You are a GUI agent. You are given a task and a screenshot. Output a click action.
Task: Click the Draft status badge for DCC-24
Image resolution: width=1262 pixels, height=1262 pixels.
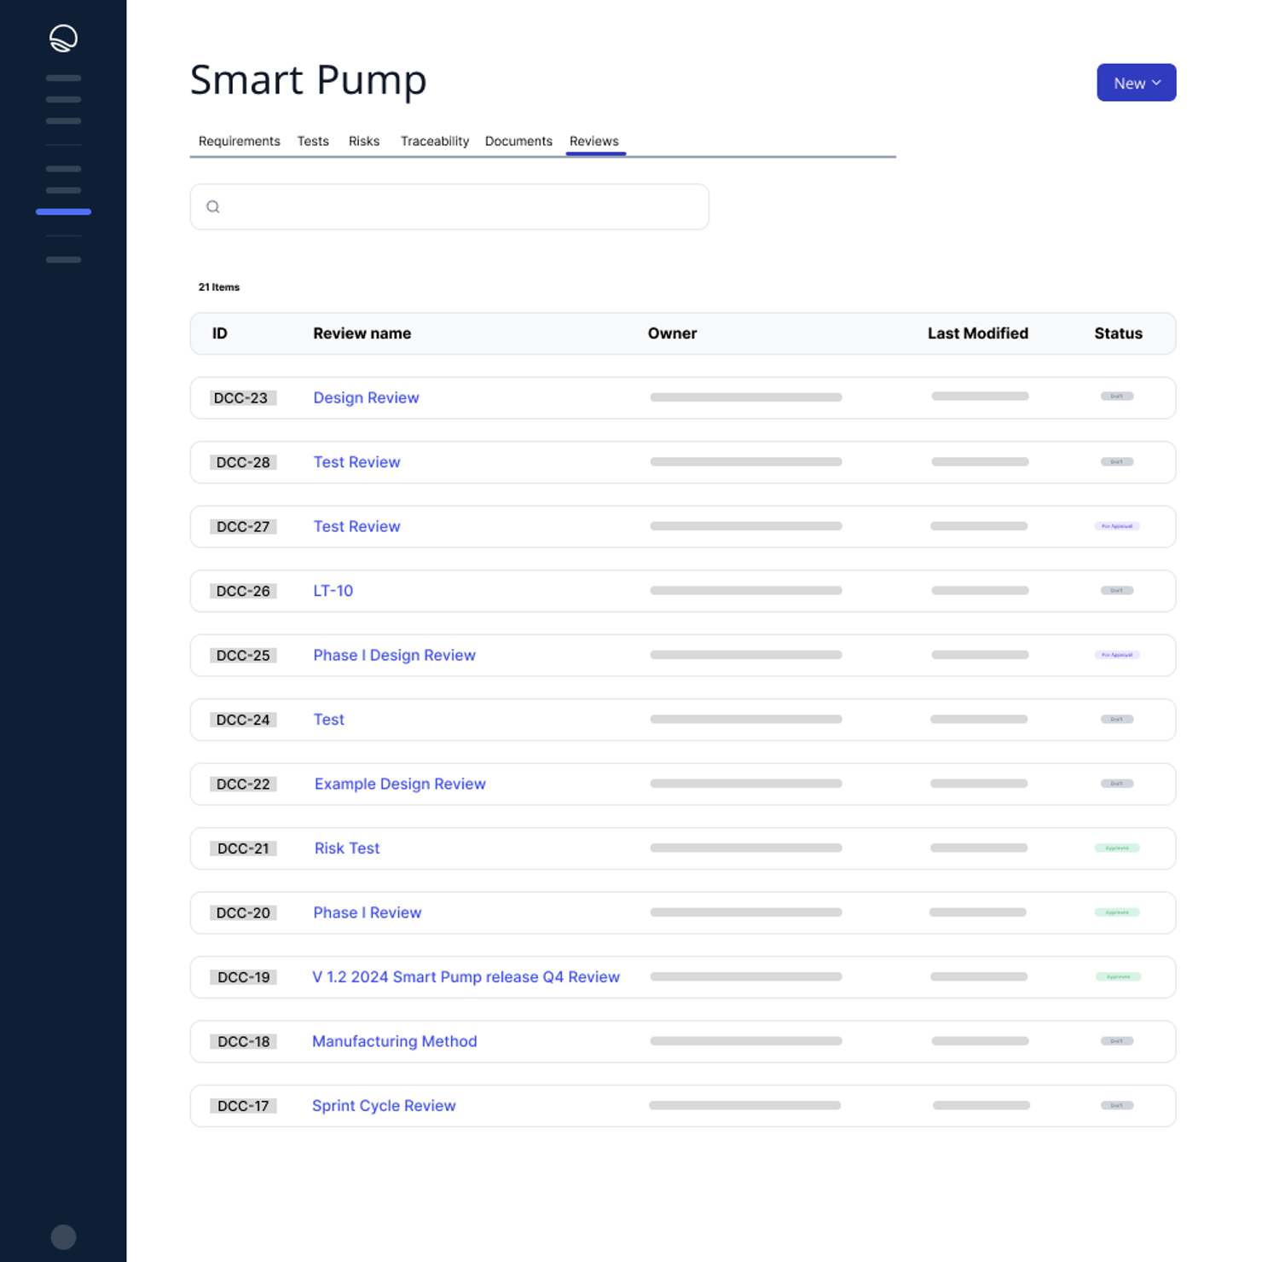[x=1117, y=720]
